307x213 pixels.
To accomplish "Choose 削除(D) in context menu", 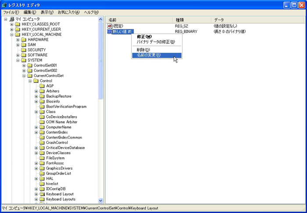I will coord(157,50).
